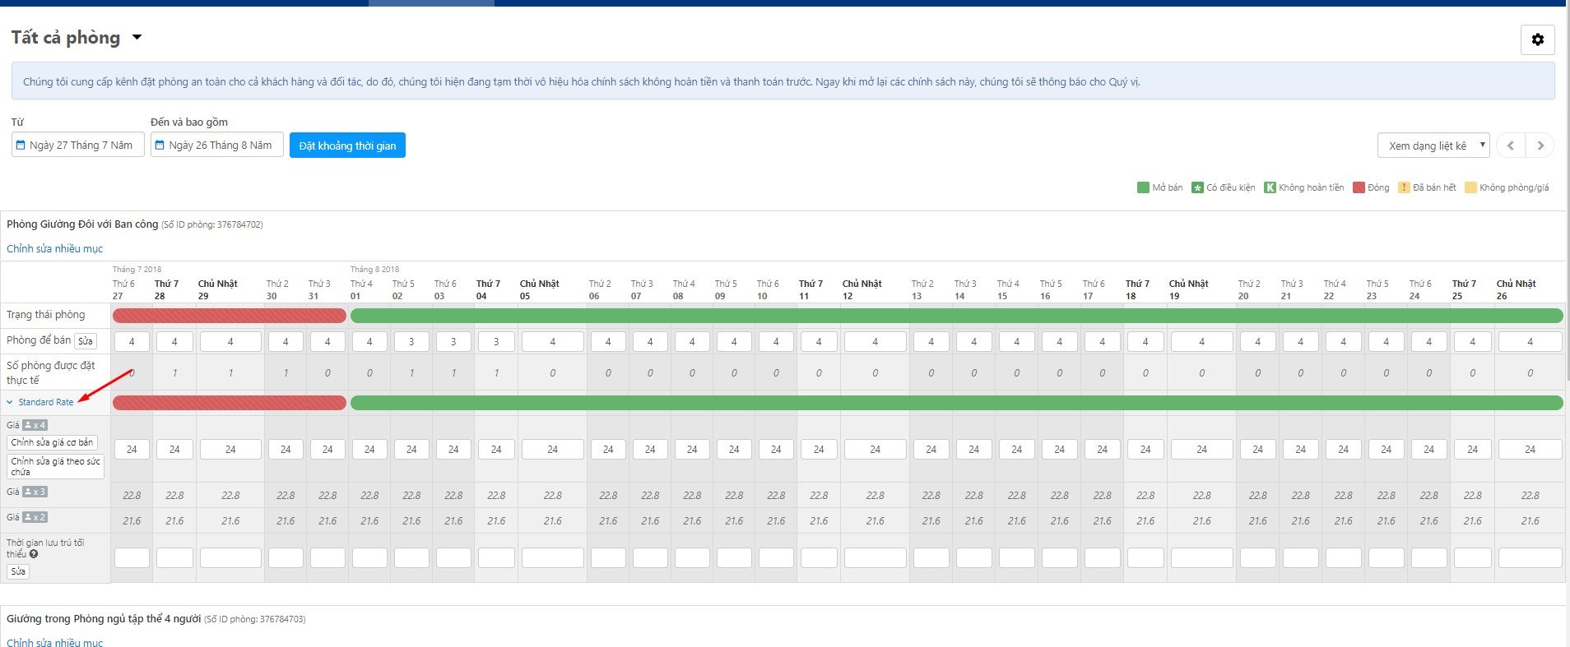Open 'Chỉnh sửa nhiều mục' for Phòng Giường Đôi
The height and width of the screenshot is (647, 1570).
tap(55, 248)
